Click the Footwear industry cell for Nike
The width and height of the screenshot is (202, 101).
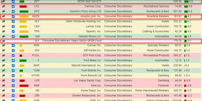tap(164, 86)
